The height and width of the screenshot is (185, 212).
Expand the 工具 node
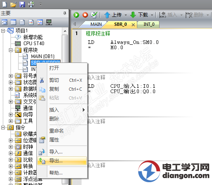pos(10,121)
